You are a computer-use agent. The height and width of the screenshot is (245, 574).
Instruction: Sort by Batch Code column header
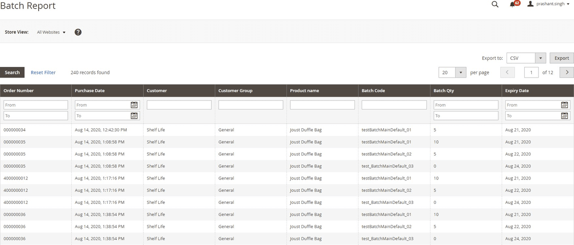pyautogui.click(x=395, y=90)
